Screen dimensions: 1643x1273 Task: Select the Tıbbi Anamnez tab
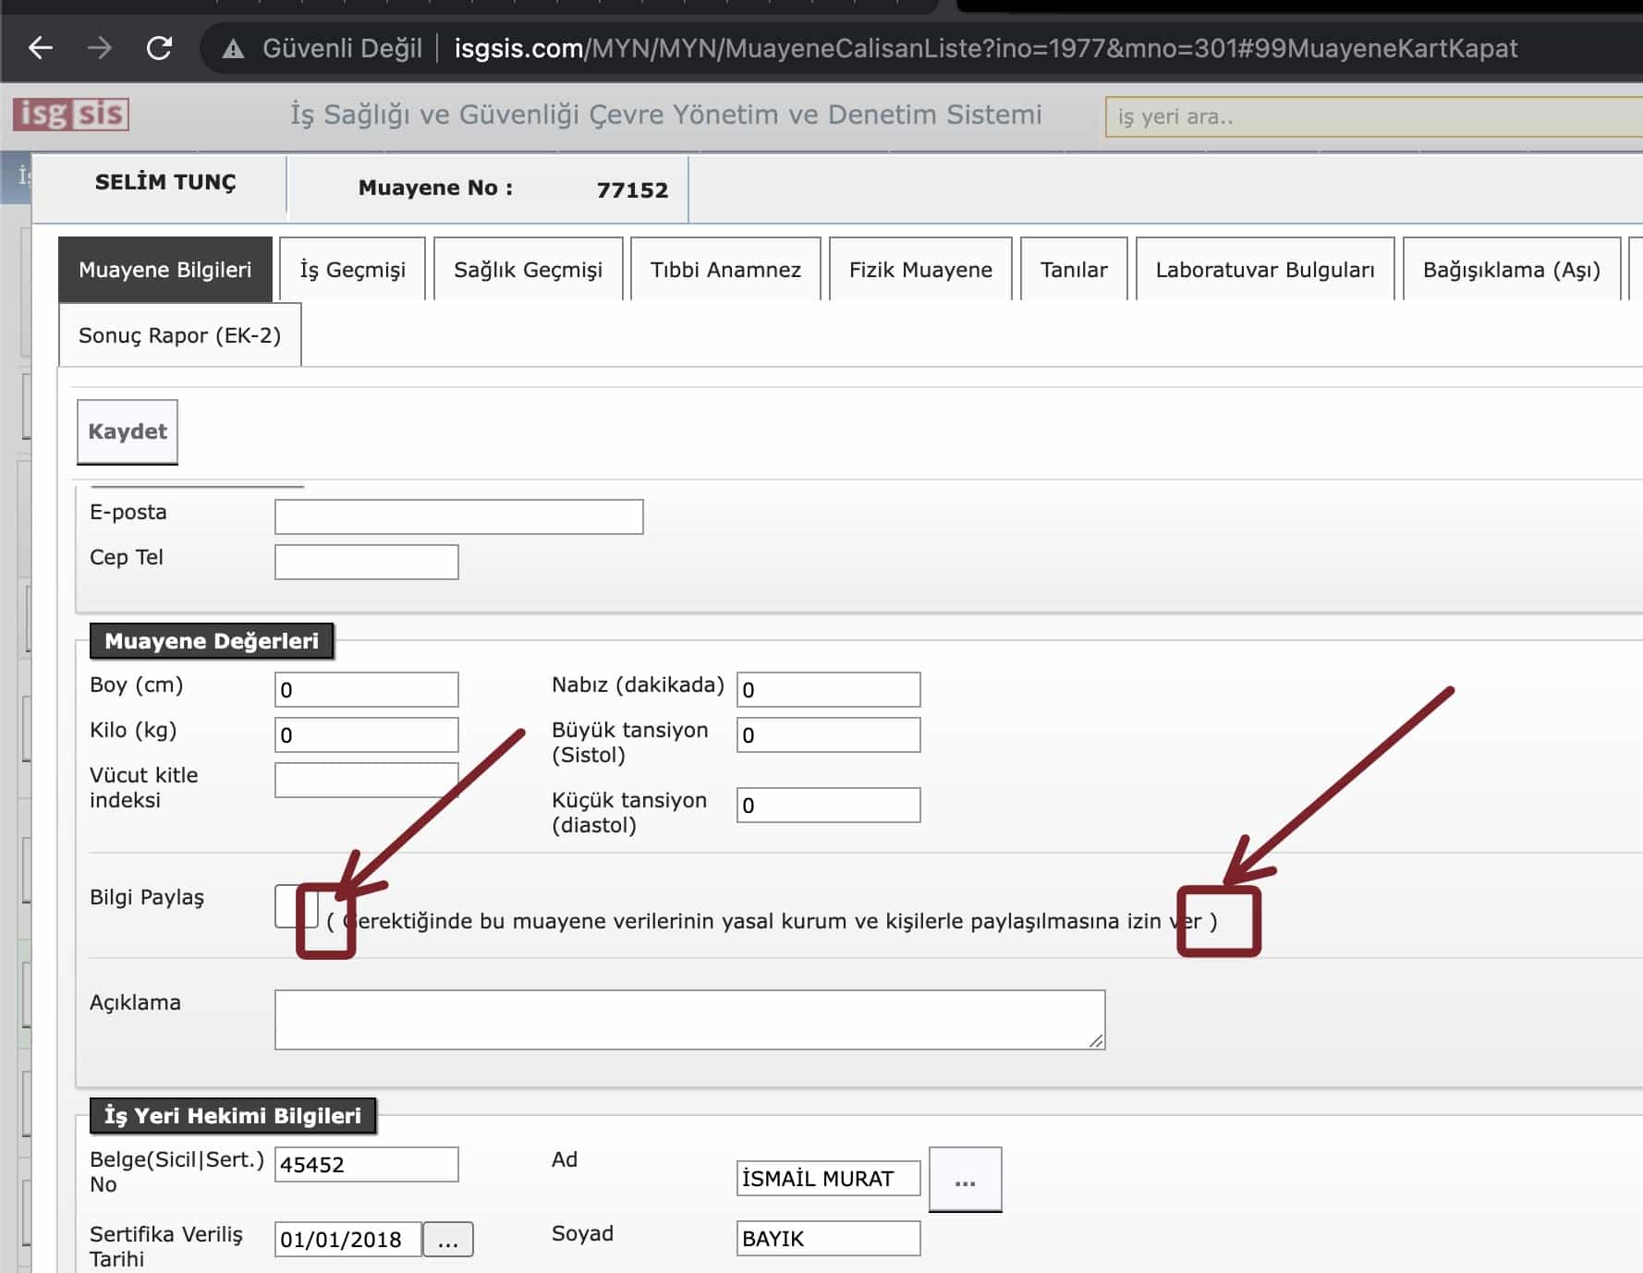(x=725, y=270)
